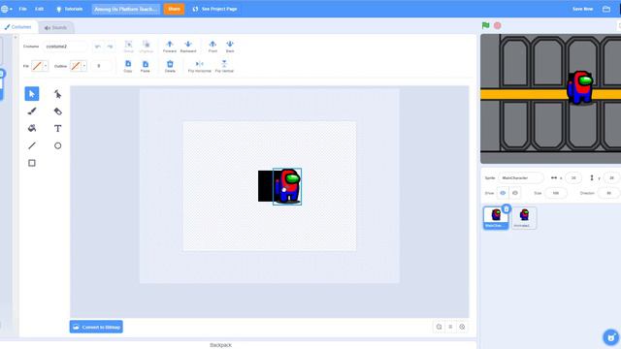Select the Eraser tool
621x349 pixels.
[x=58, y=111]
